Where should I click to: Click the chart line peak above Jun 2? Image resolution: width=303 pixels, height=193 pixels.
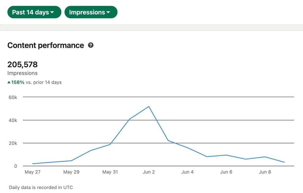pos(149,106)
